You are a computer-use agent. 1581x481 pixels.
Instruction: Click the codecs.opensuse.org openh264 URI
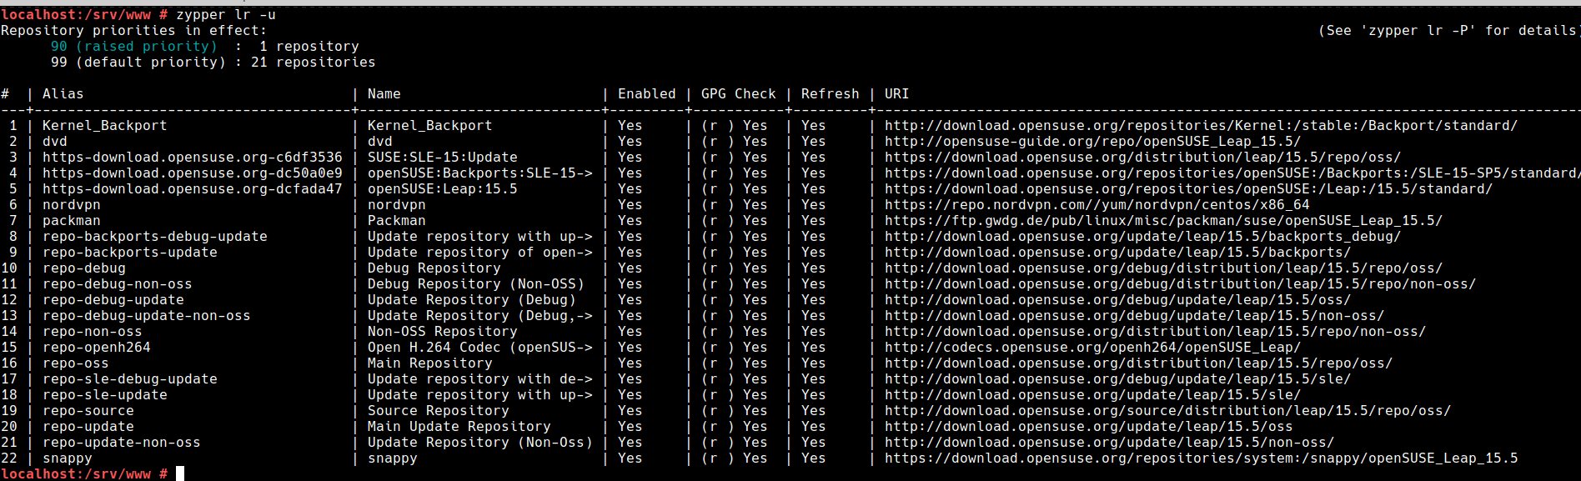click(x=1092, y=348)
